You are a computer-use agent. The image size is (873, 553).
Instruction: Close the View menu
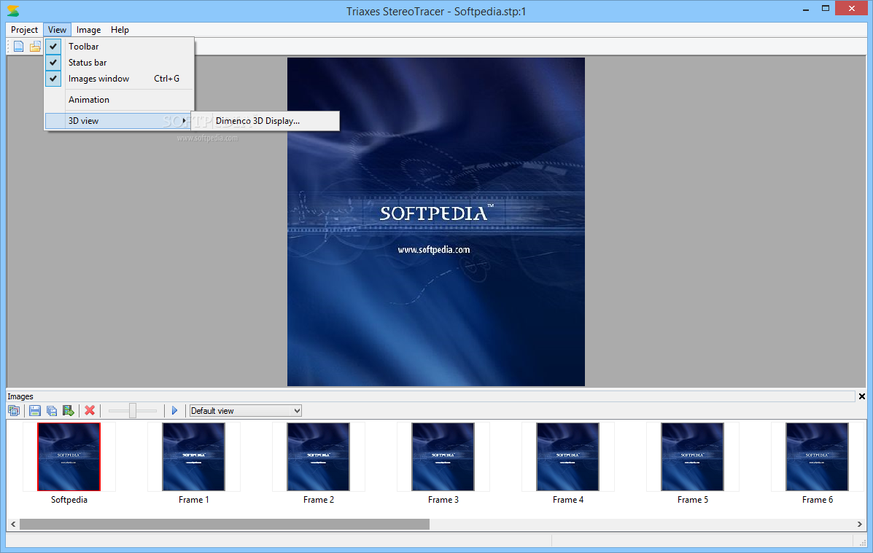tap(57, 30)
